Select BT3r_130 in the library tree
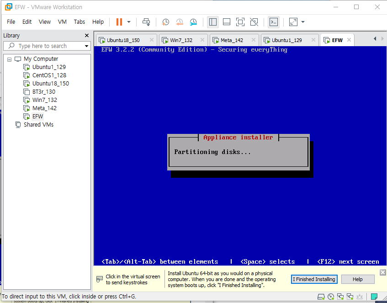Viewport: 387px width, 303px height. [44, 91]
